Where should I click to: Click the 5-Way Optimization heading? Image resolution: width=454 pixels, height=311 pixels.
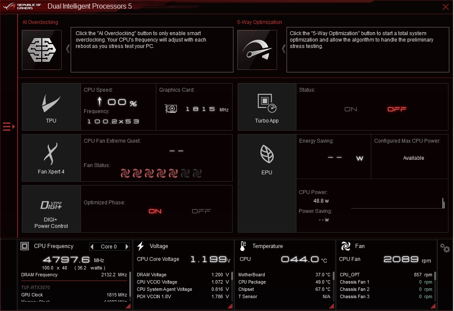(x=260, y=22)
